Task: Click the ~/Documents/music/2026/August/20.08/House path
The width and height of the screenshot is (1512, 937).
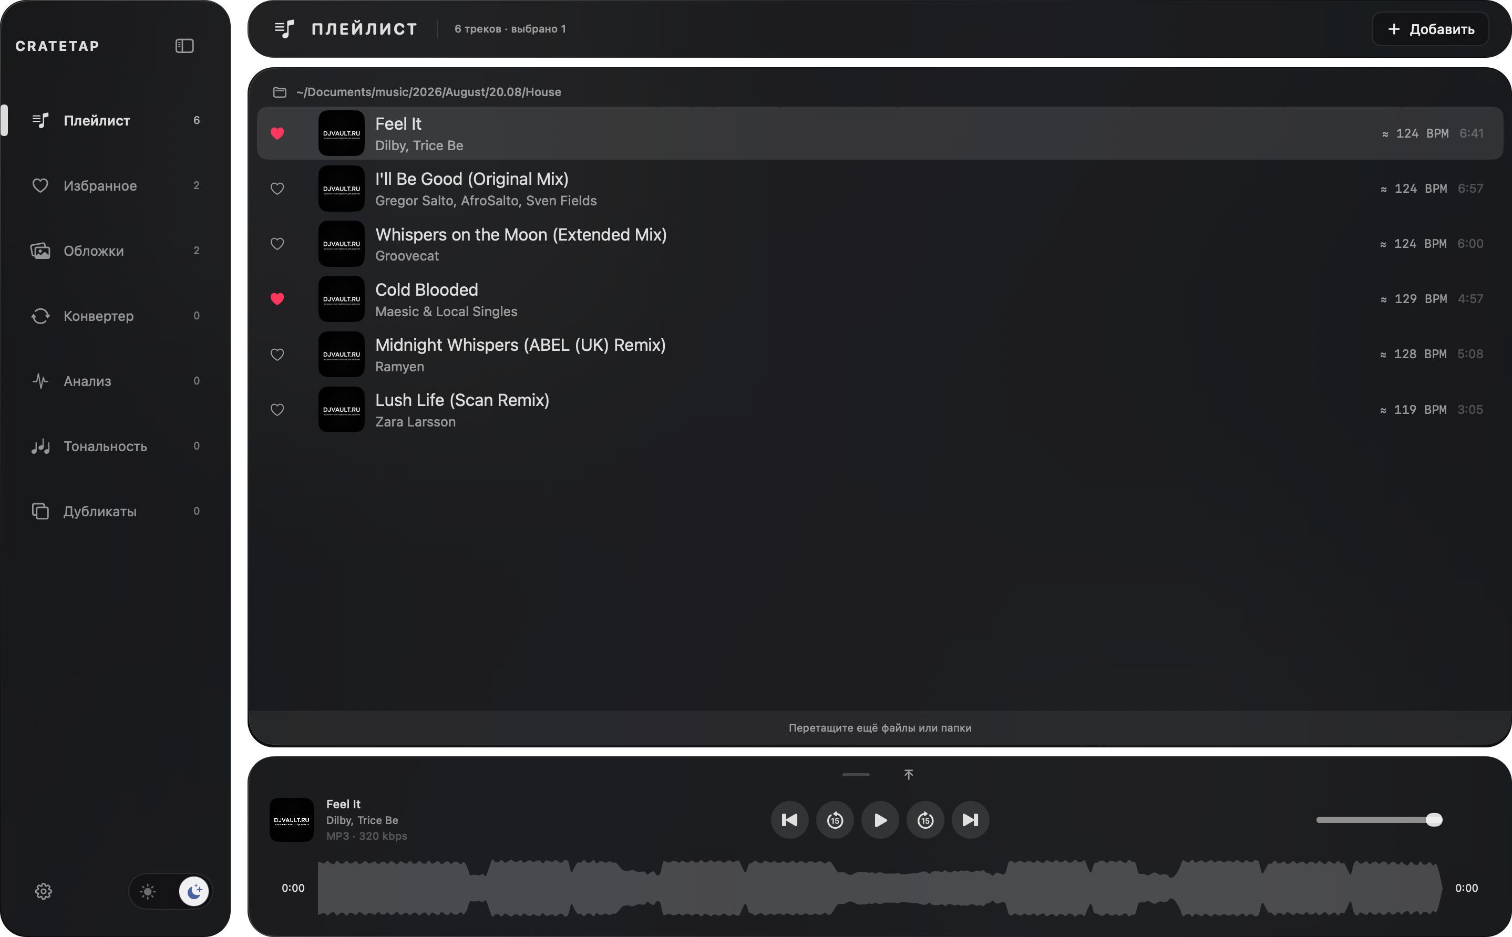Action: [428, 92]
